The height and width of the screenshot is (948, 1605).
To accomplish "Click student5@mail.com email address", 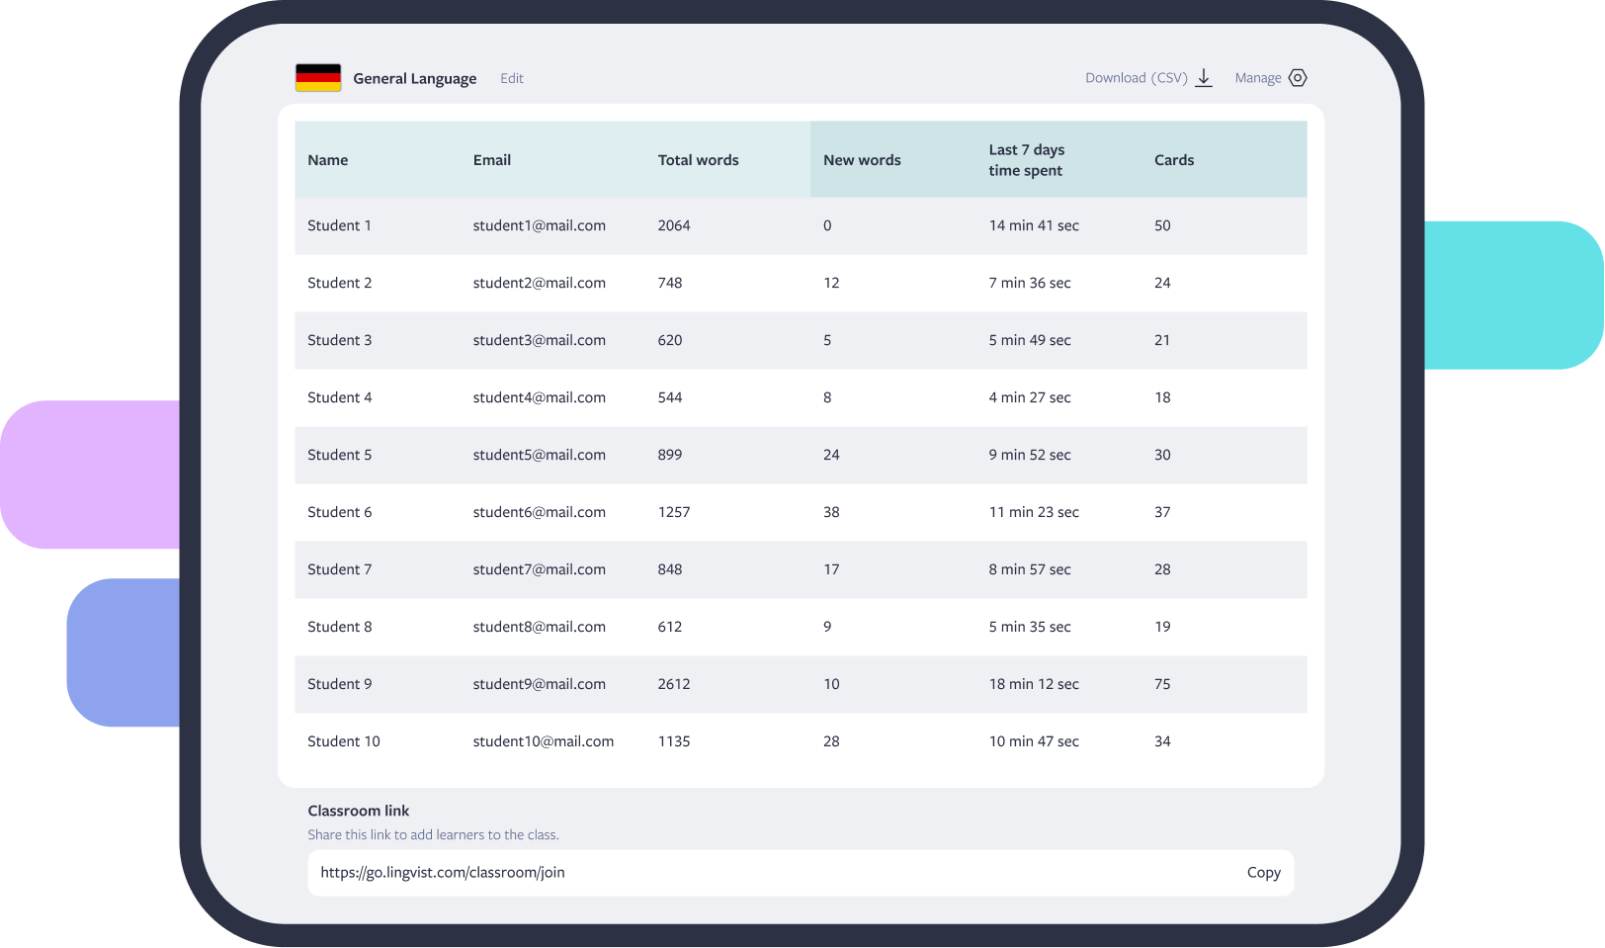I will click(x=539, y=455).
